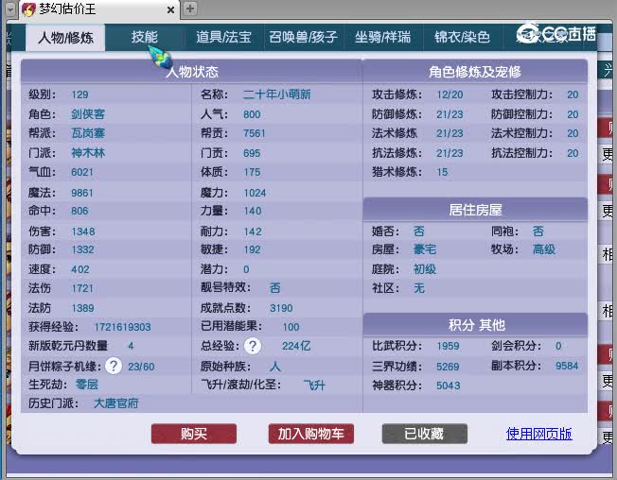Click the help icon beside 月饼粽子机缘
Screen dimensions: 617x480
[114, 366]
